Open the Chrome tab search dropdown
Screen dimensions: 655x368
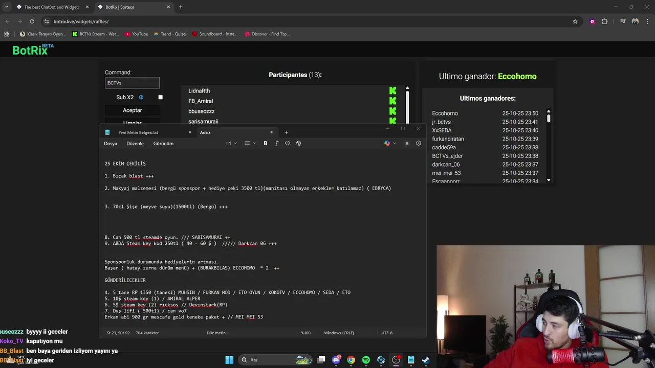(x=7, y=7)
